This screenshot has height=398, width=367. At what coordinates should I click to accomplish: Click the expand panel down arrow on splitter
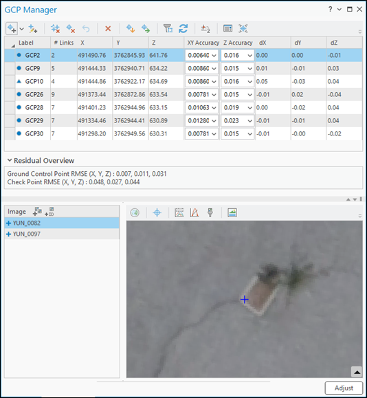tap(355, 199)
